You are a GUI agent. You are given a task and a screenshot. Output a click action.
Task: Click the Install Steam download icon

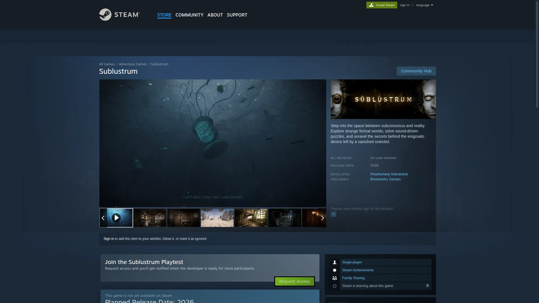click(x=371, y=5)
